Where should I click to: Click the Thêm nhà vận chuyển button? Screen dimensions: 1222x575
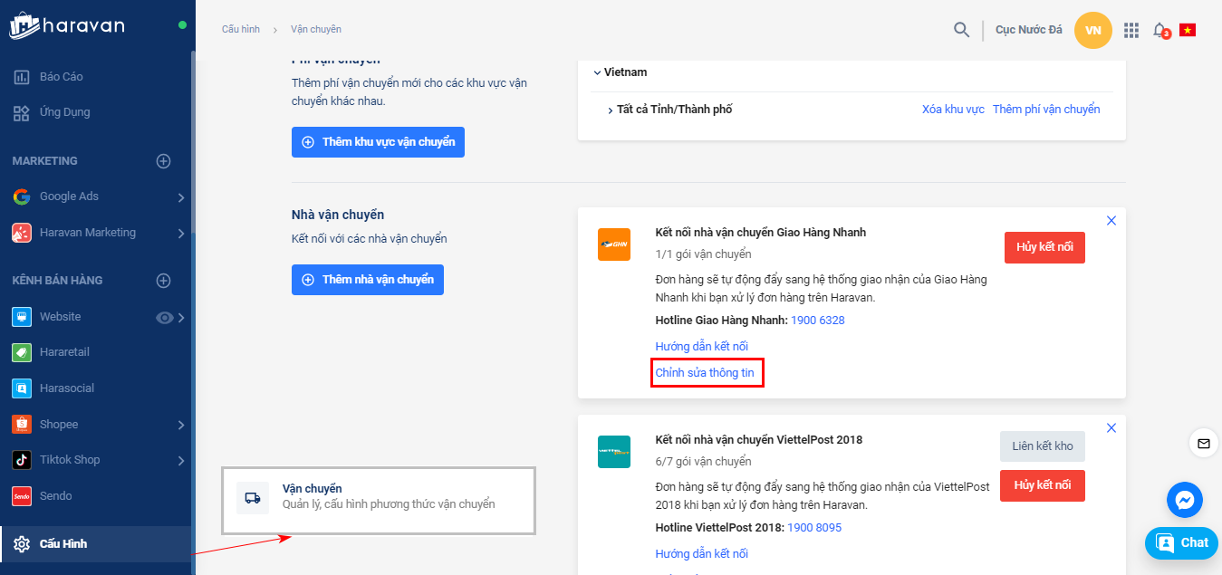coord(368,280)
